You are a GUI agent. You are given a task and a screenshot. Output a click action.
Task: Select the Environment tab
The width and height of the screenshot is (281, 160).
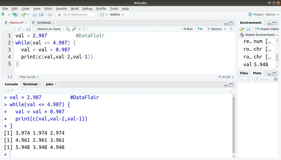click(x=251, y=23)
